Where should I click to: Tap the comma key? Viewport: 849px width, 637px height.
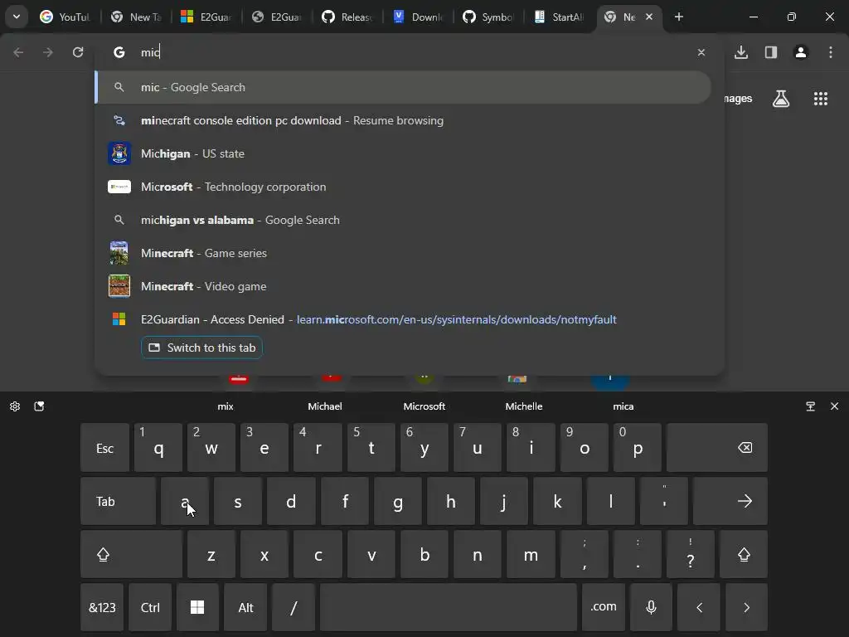click(585, 554)
